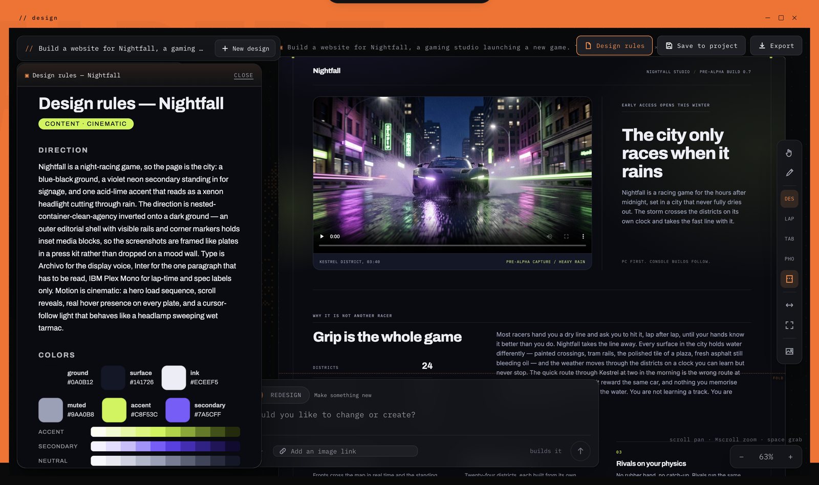The width and height of the screenshot is (819, 485).
Task: Click the headline The city only races
Action: [x=675, y=153]
